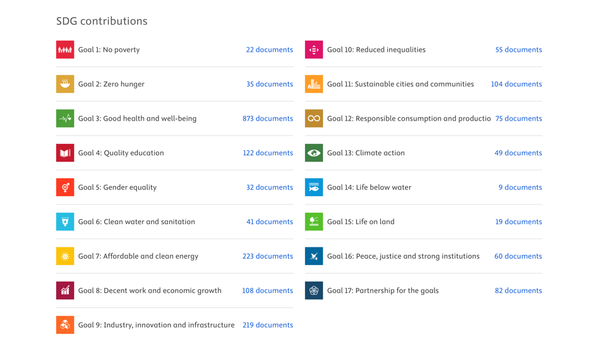
Task: Open the 9 documents link
Action: click(x=520, y=187)
